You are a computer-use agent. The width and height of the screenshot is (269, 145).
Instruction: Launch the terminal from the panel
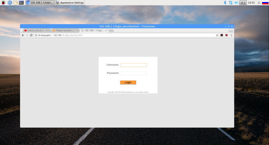click(21, 3)
